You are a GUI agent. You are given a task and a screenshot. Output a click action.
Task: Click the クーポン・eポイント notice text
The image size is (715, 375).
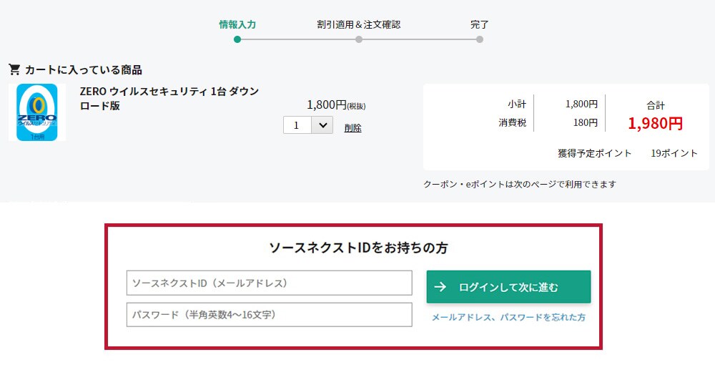click(x=520, y=185)
